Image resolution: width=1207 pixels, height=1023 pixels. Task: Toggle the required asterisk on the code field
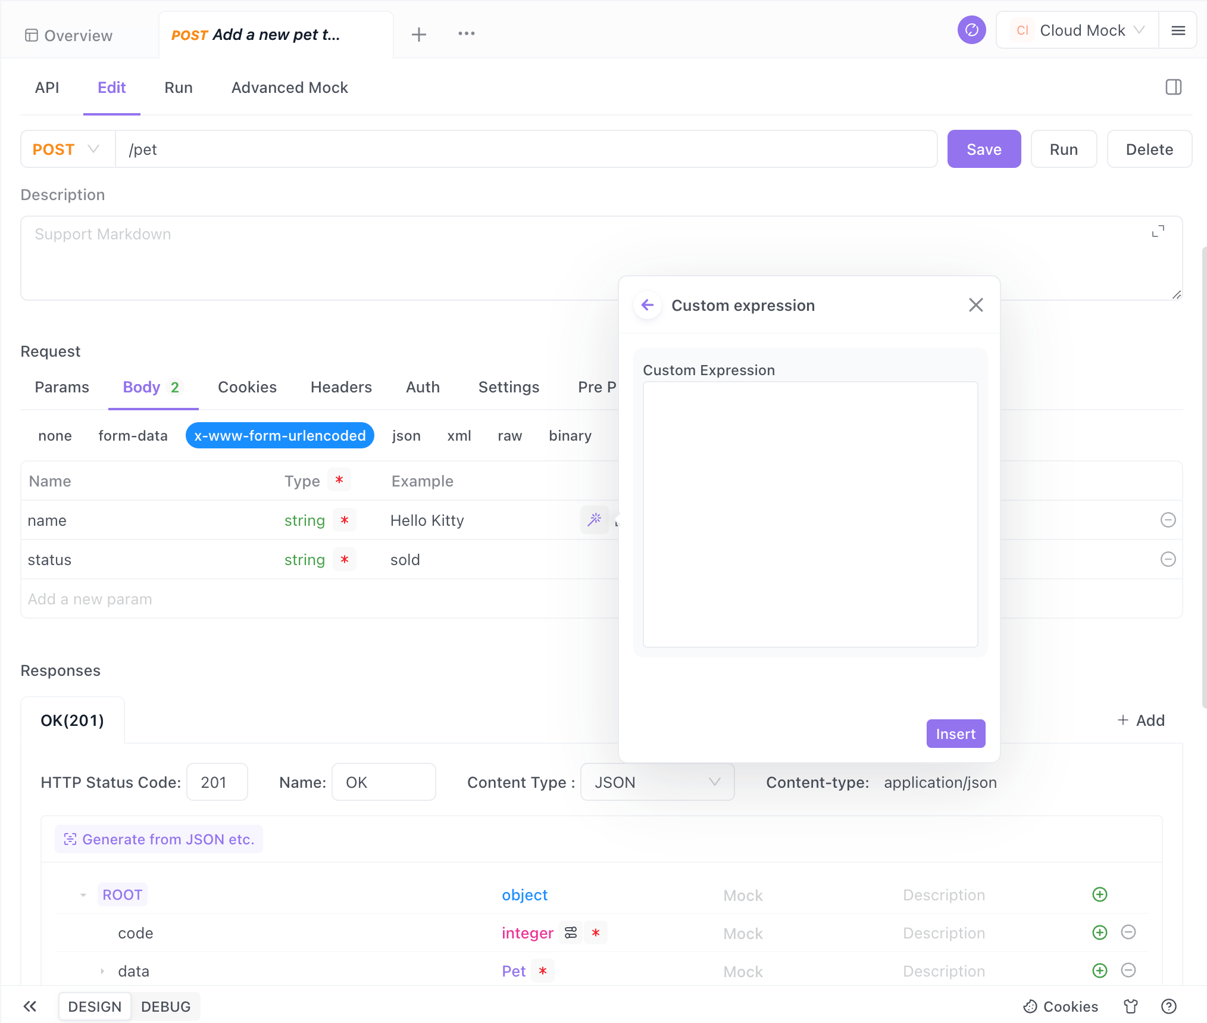click(596, 932)
